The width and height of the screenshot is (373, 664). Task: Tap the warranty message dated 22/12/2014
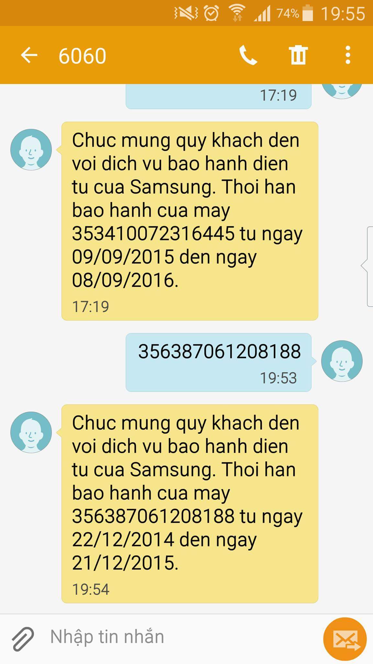click(x=190, y=504)
